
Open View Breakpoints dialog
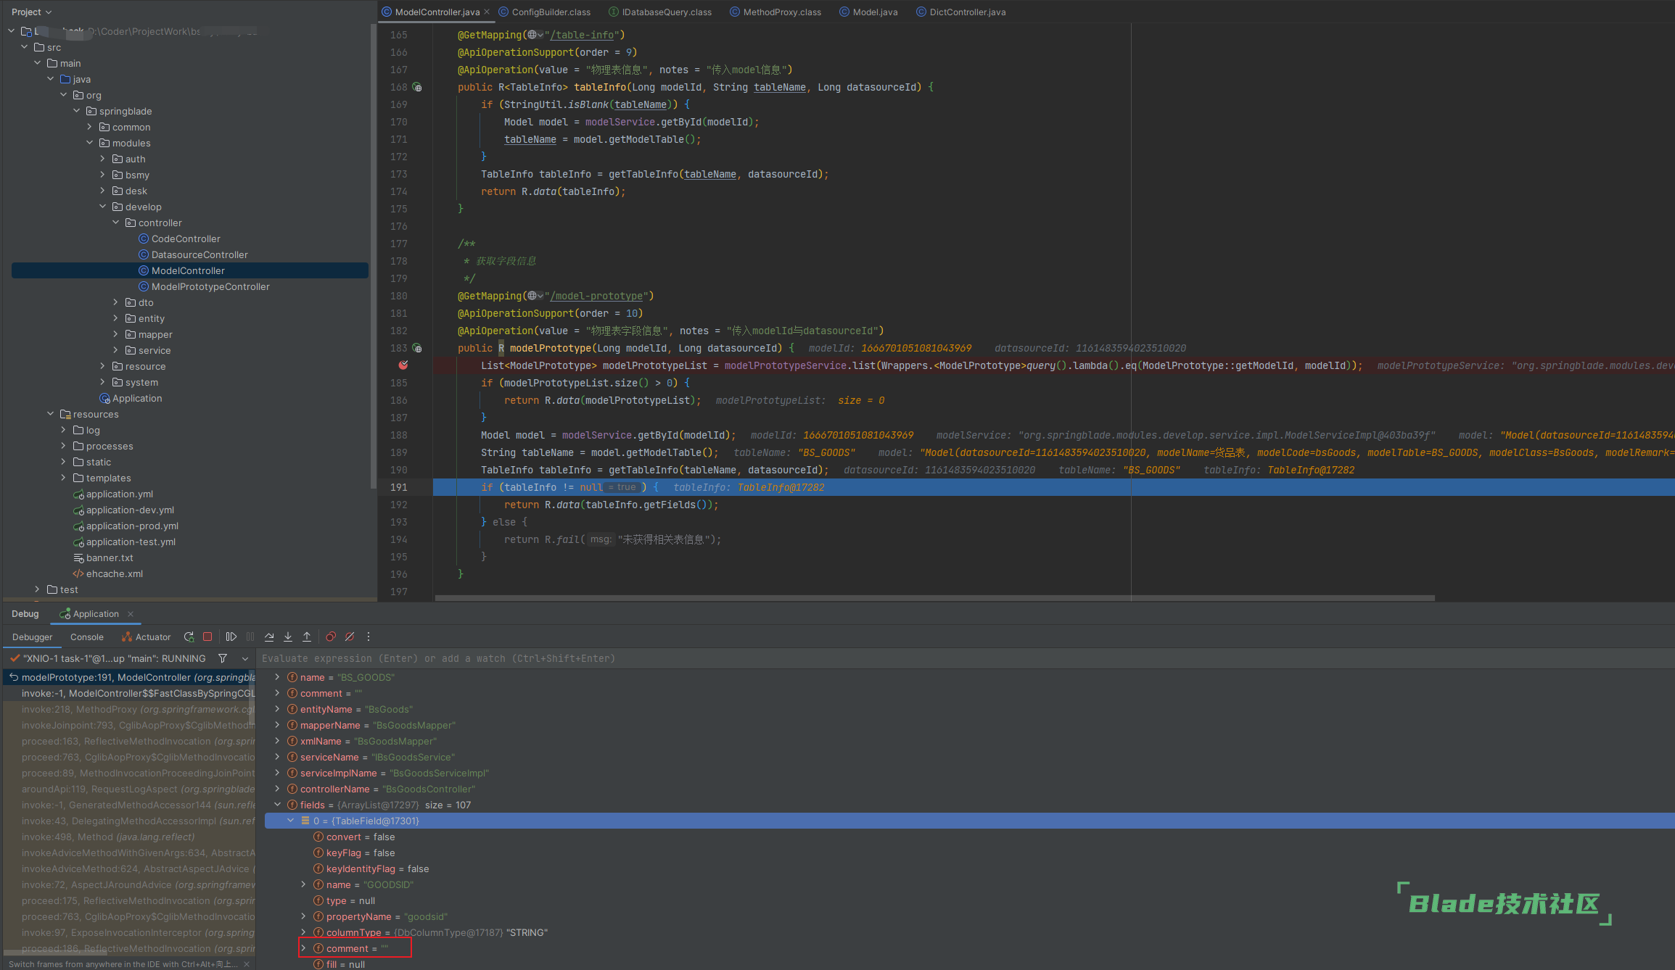(331, 637)
